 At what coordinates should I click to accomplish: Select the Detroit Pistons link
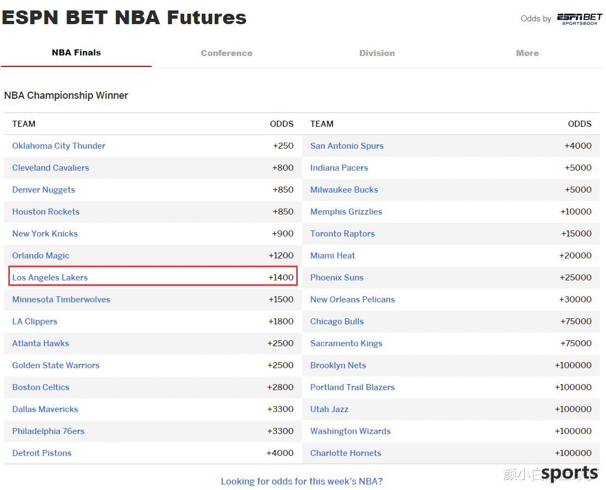pos(42,453)
